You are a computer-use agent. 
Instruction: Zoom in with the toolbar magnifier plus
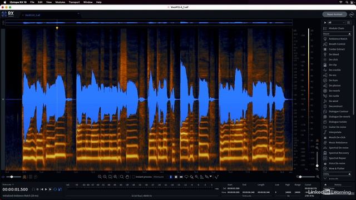click(100, 177)
